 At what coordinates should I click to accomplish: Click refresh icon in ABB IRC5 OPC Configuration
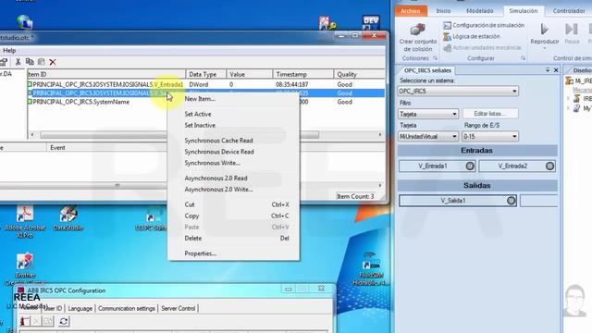pos(64,321)
